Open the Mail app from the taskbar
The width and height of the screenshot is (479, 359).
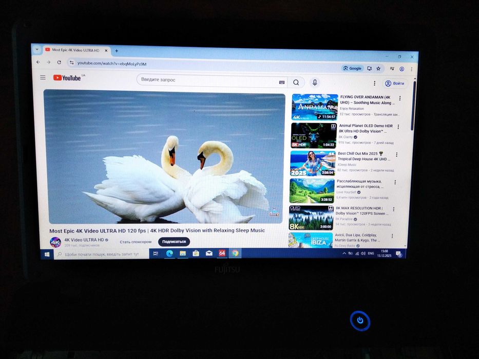click(209, 253)
